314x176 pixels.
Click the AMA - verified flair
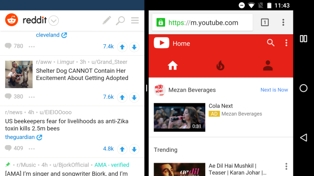click(x=112, y=165)
